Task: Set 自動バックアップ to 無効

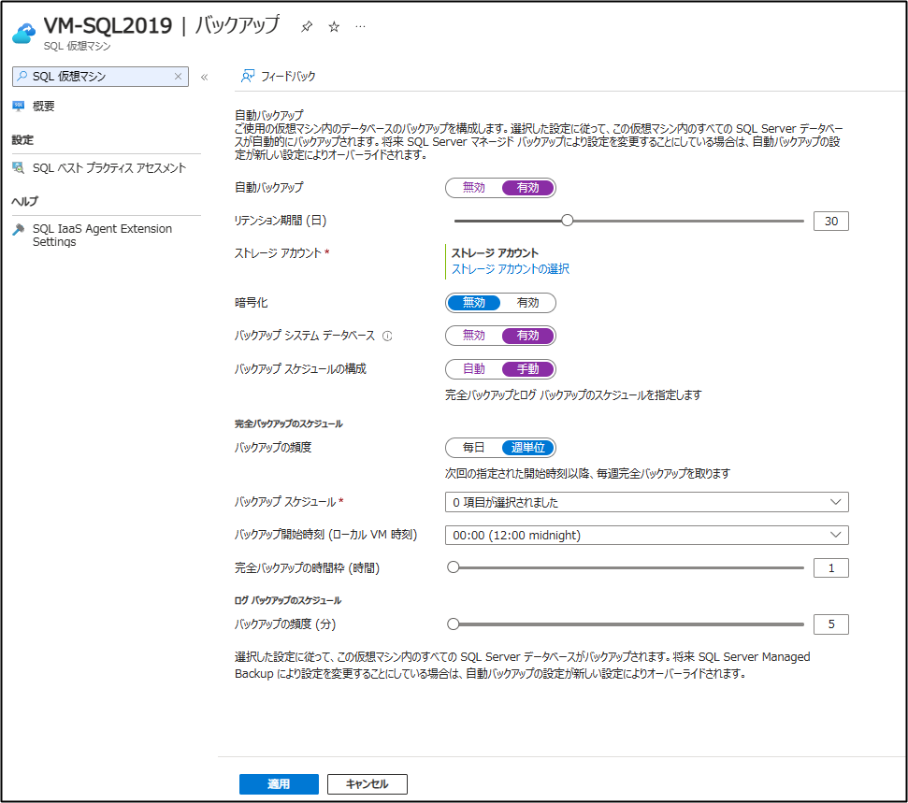Action: (474, 188)
